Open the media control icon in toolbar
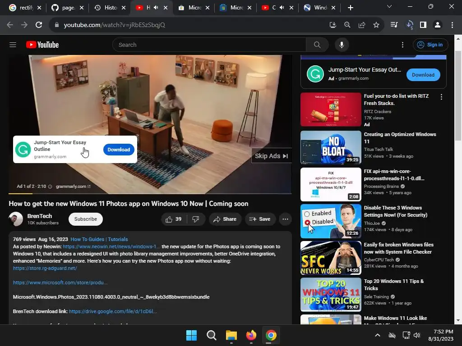The image size is (462, 346). (x=394, y=25)
